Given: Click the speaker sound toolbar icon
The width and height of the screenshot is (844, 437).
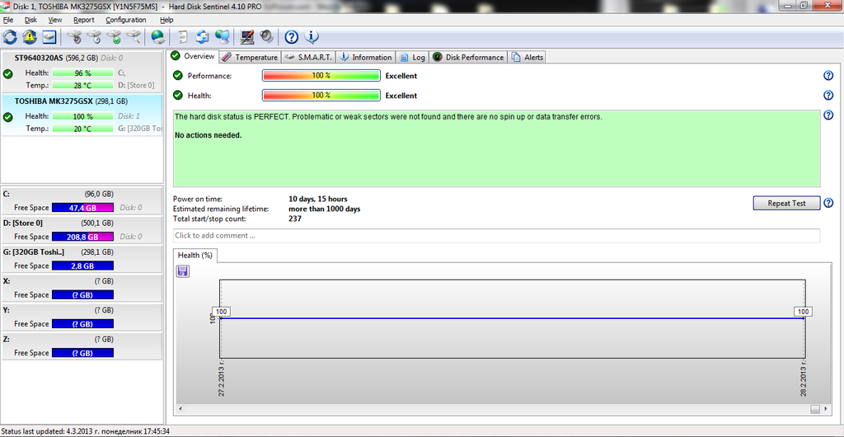Looking at the screenshot, I should pyautogui.click(x=266, y=37).
